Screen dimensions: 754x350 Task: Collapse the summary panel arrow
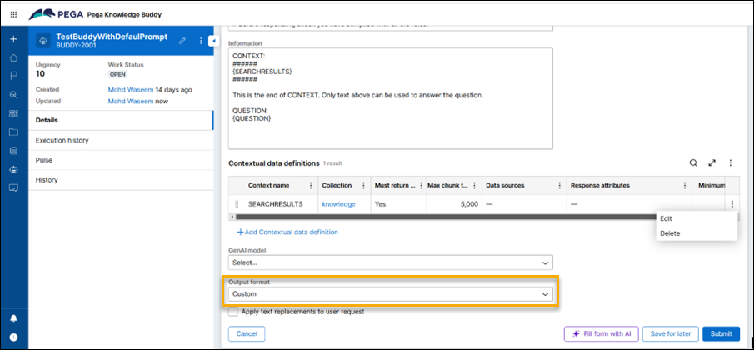(213, 42)
